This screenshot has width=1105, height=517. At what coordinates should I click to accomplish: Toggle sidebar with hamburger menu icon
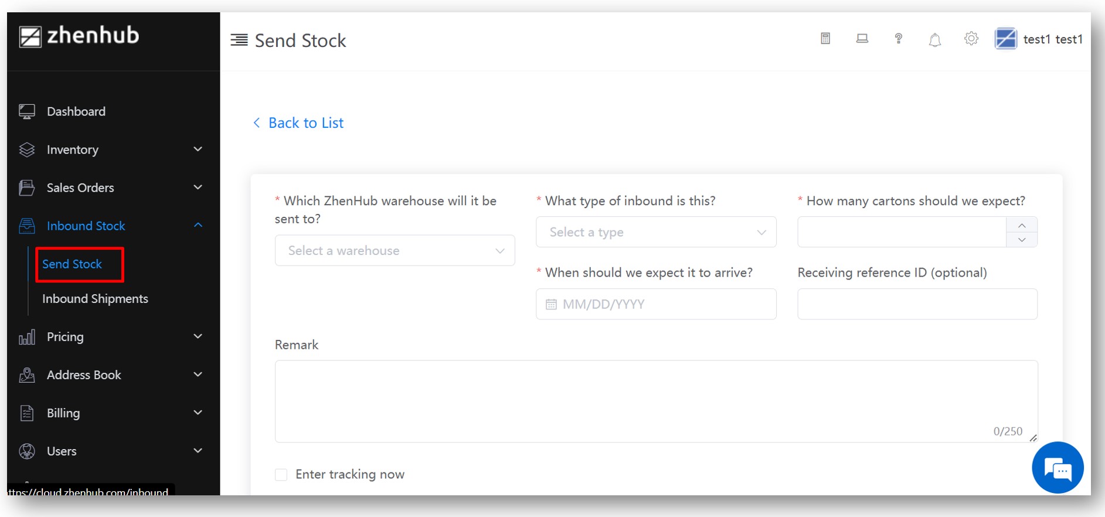click(x=239, y=40)
